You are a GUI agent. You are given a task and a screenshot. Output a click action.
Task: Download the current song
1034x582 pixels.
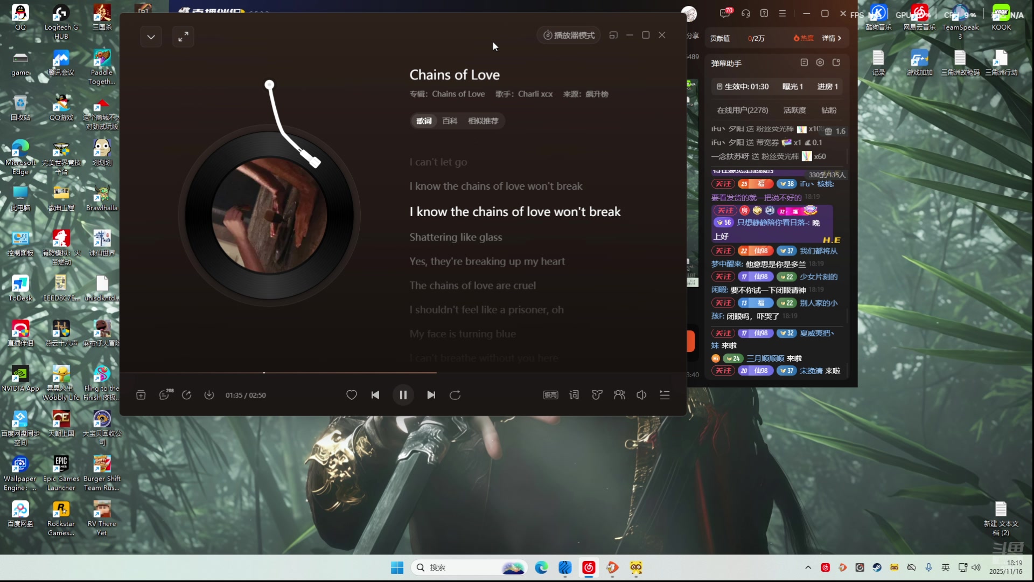coord(209,395)
